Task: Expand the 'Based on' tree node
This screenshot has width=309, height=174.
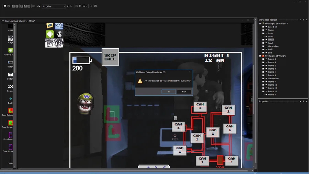Action: 263,27
